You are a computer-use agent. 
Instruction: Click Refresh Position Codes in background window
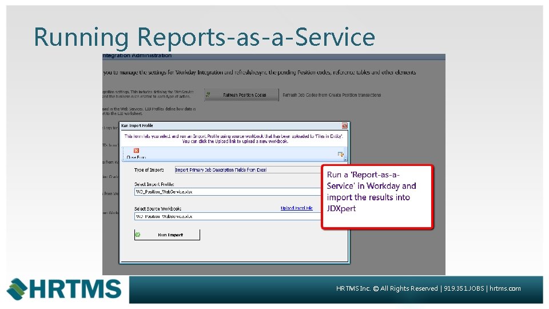(x=241, y=95)
